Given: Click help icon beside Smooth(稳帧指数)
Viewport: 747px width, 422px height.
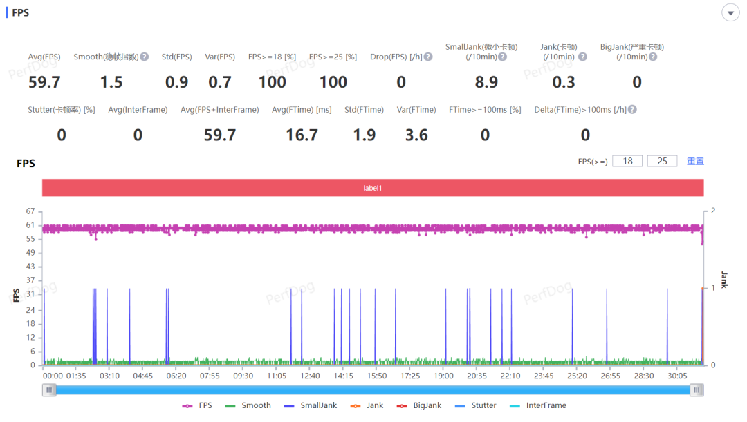Looking at the screenshot, I should [x=145, y=57].
